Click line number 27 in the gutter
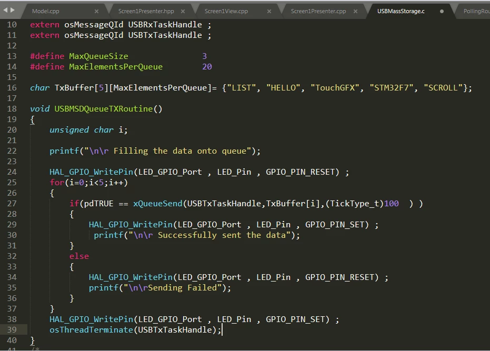Image resolution: width=490 pixels, height=351 pixels. click(x=12, y=204)
